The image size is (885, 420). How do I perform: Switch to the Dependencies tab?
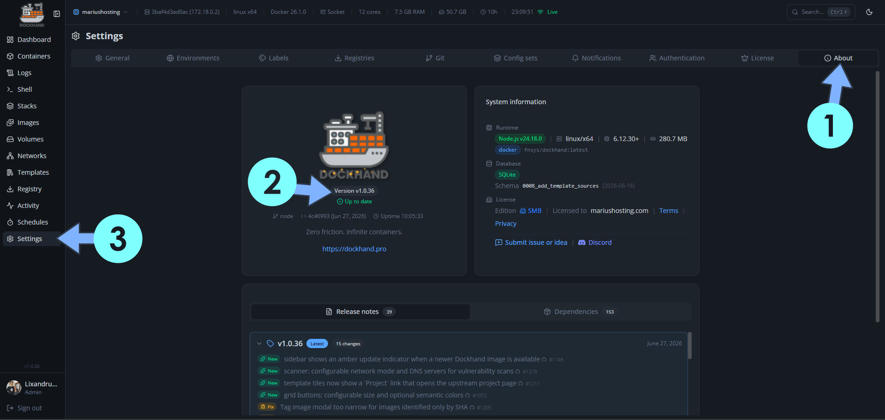(580, 312)
